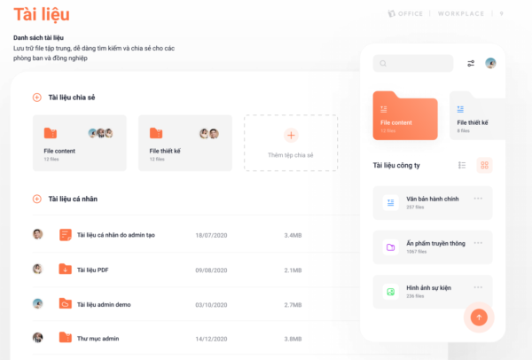Open more options for Hình ảnh sự kiện

coord(478,287)
